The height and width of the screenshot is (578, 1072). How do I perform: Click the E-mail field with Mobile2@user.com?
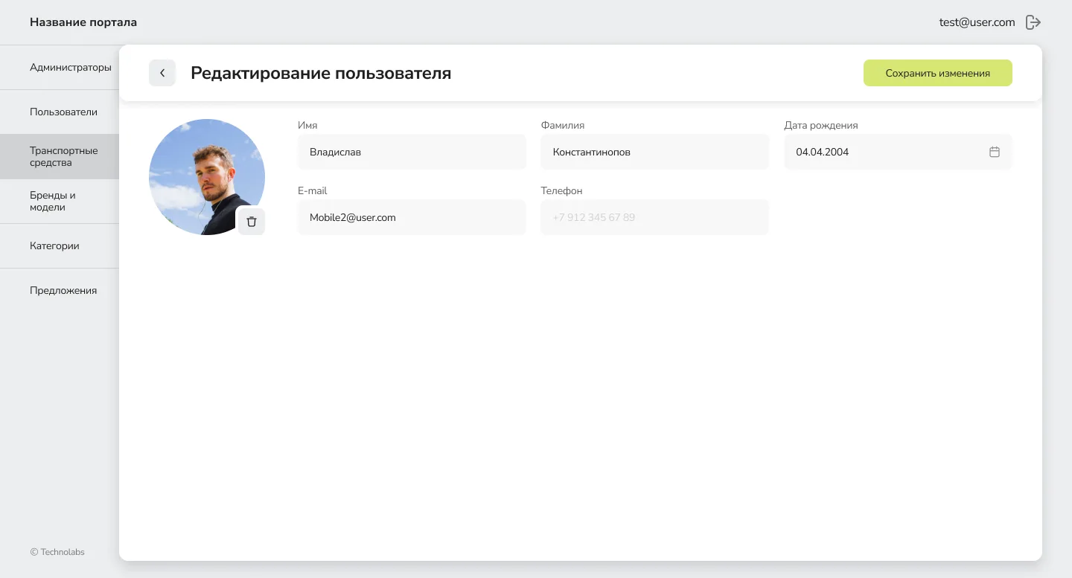pyautogui.click(x=412, y=217)
